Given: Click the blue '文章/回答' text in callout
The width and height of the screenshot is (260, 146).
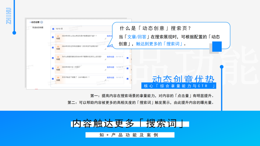Looking at the screenshot, I should 137,37.
